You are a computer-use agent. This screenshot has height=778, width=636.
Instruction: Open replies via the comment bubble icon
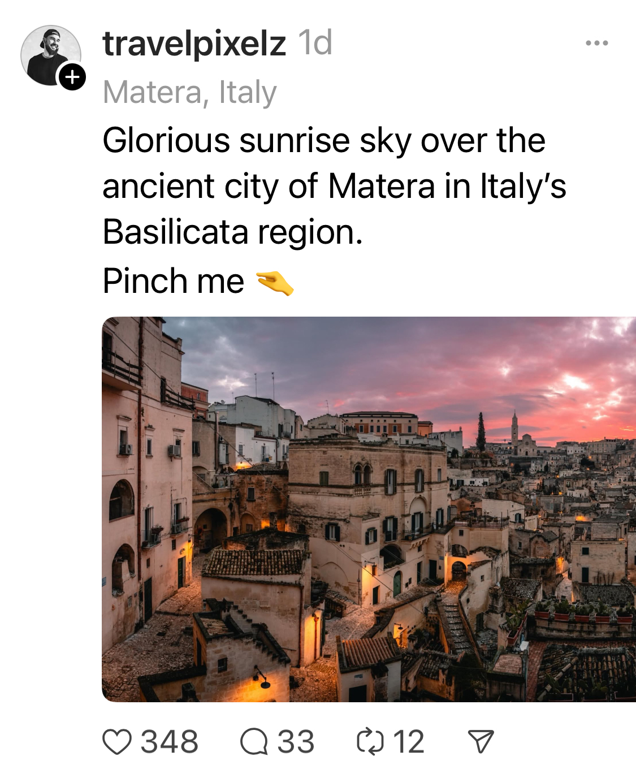click(x=254, y=742)
